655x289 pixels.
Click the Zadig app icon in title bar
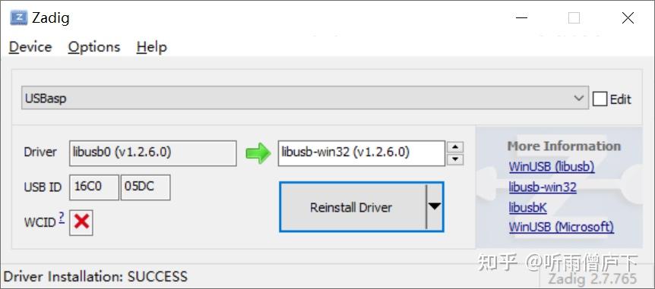(x=19, y=18)
